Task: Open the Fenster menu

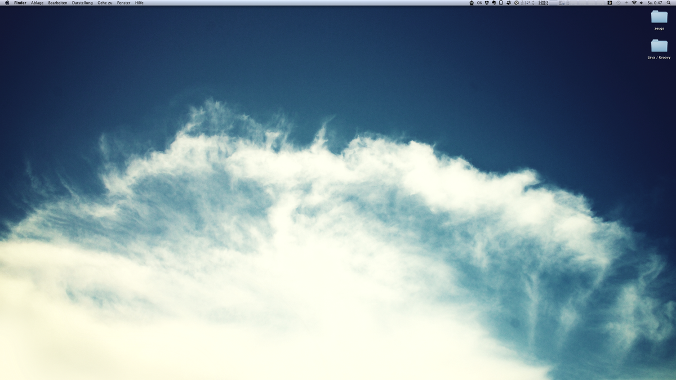Action: coord(124,3)
